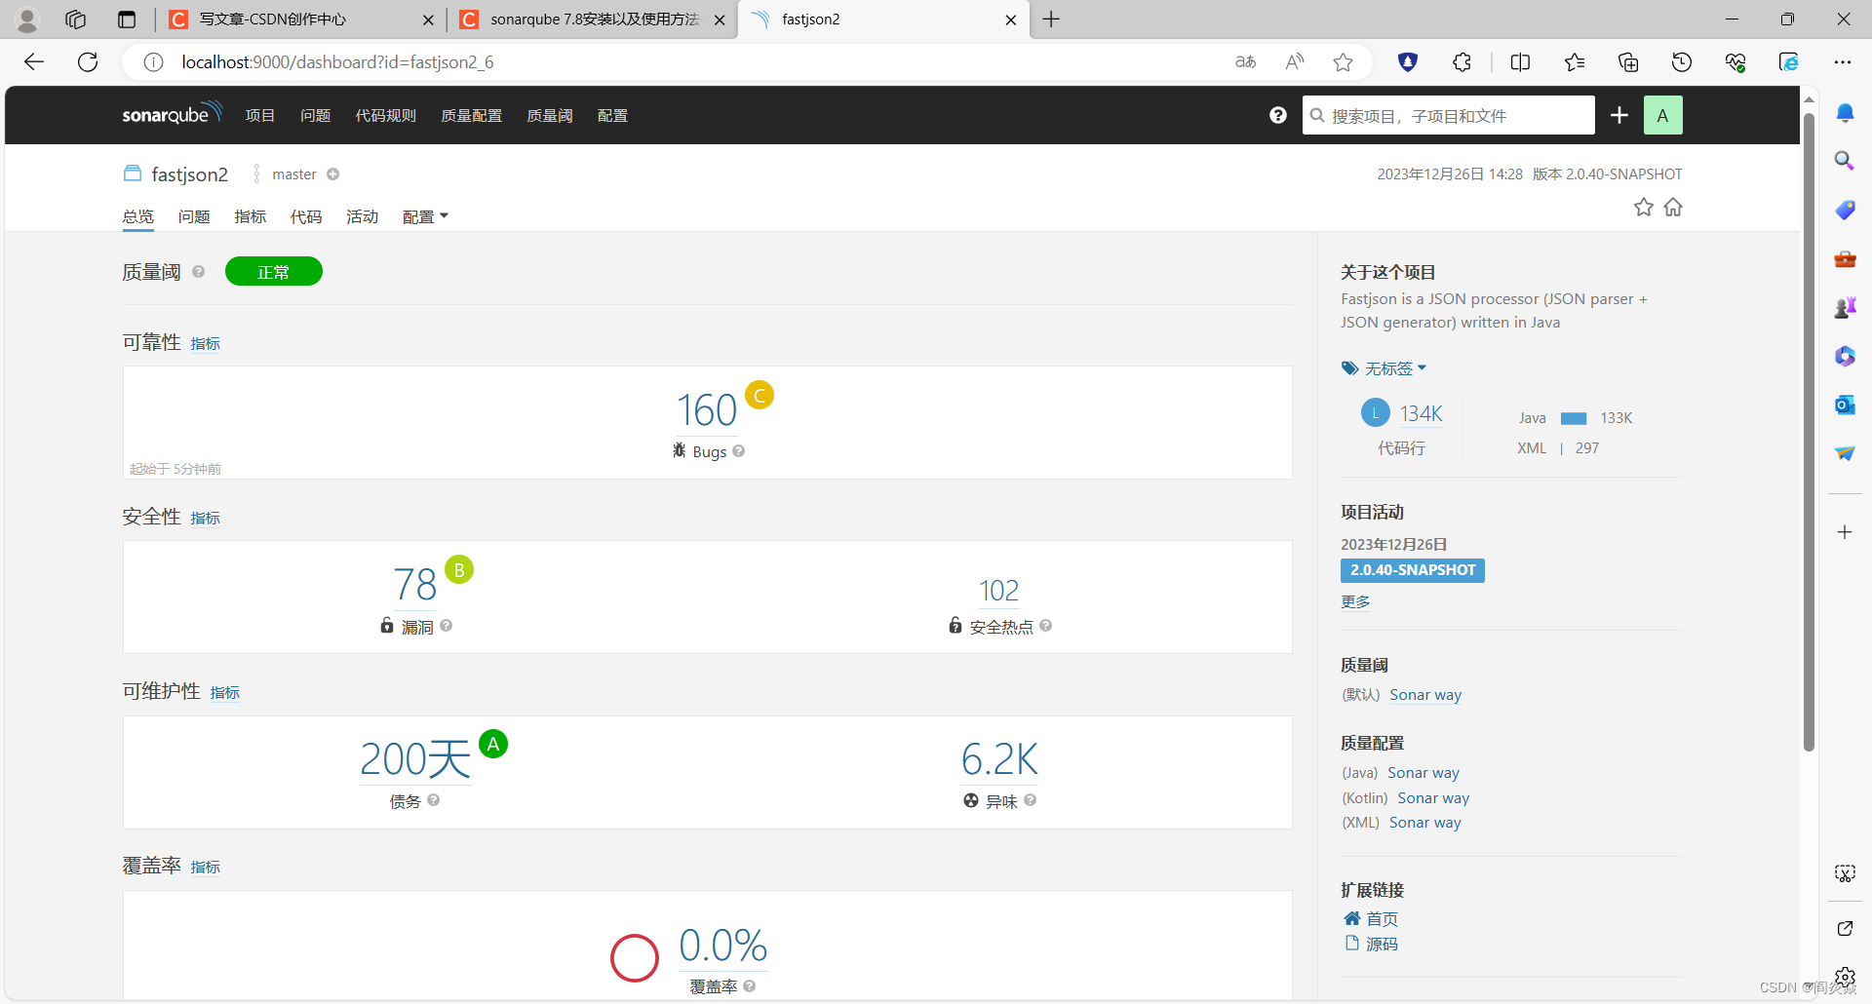This screenshot has width=1872, height=1004.
Task: Toggle read aloud in the address bar
Action: (x=1294, y=61)
